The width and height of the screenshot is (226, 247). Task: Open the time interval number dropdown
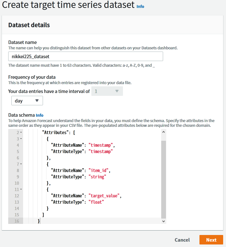point(107,91)
